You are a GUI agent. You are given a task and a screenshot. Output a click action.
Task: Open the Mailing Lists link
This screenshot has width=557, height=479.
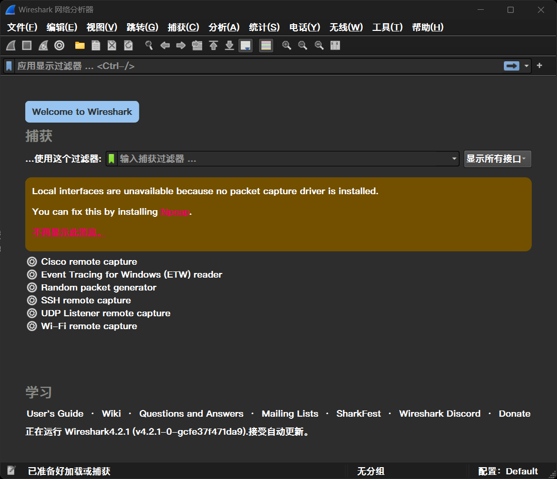pos(290,414)
